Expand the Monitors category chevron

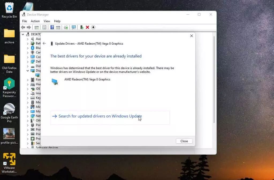coord(28,111)
